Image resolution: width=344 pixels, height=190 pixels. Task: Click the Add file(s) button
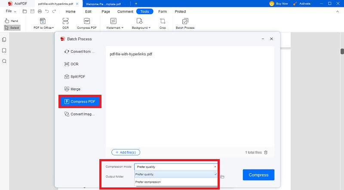click(126, 152)
